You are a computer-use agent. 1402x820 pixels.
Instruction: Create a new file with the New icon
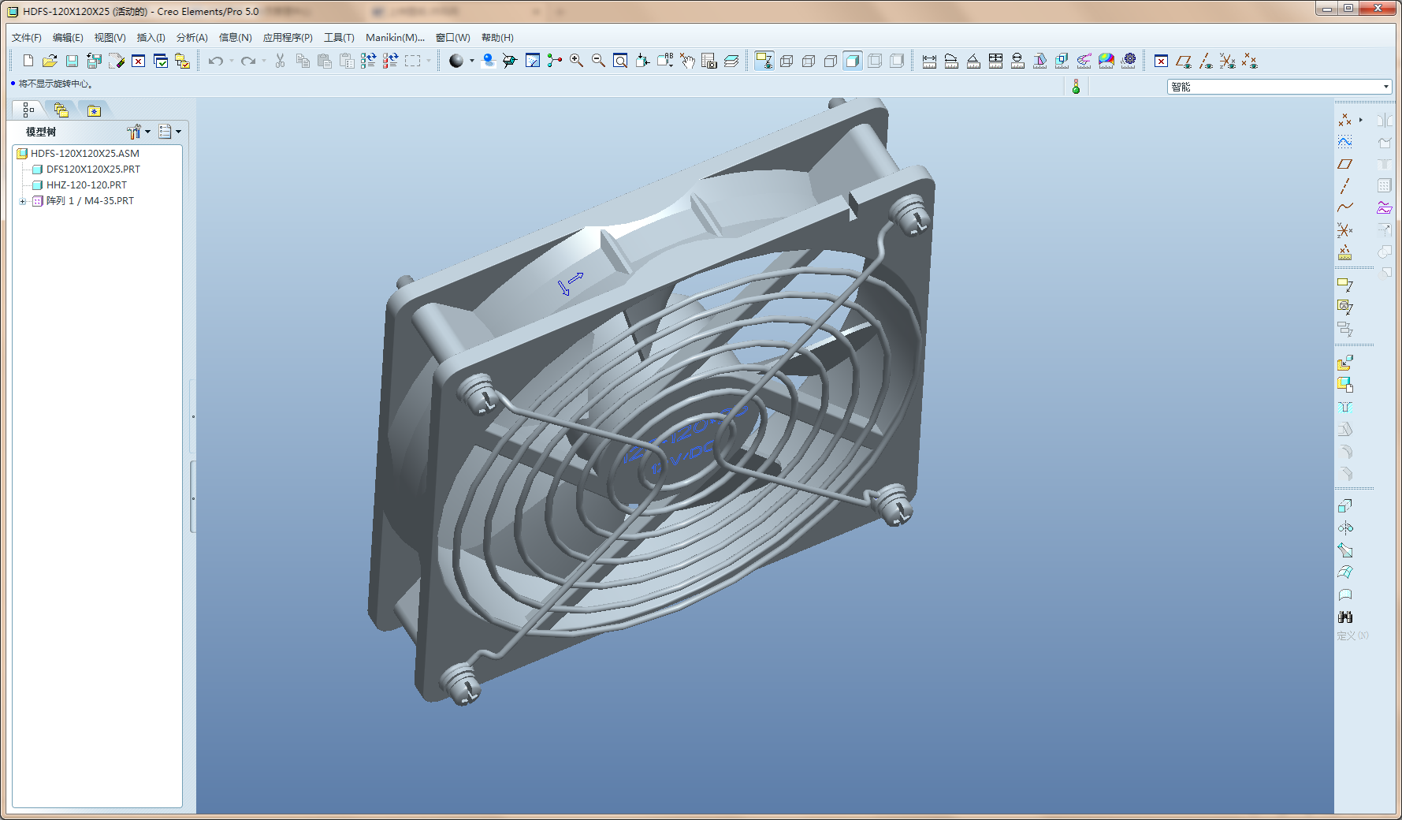pos(28,61)
